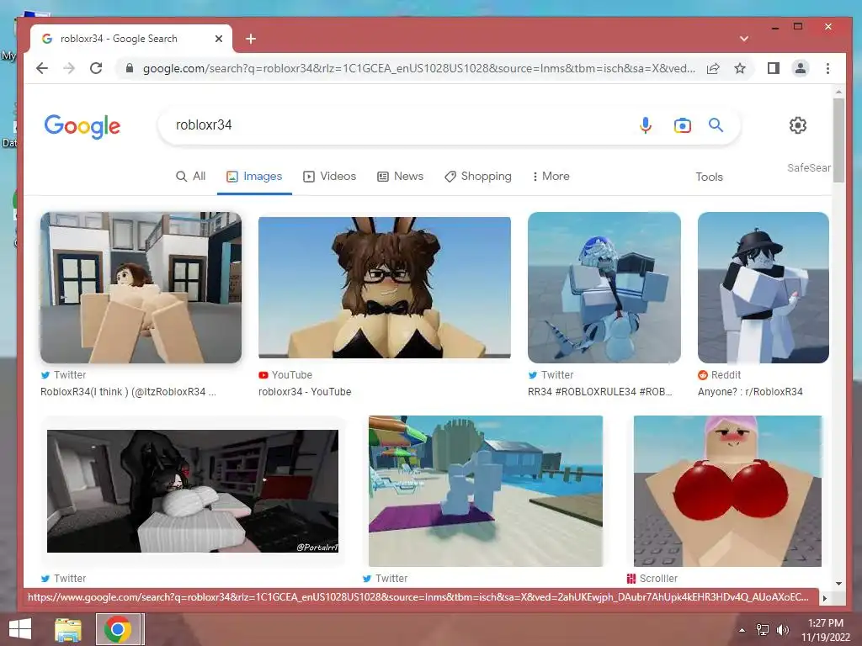Screen dimensions: 862x646
Task: Open the 'robloxr34 - YouTube' result link
Action: coord(305,392)
